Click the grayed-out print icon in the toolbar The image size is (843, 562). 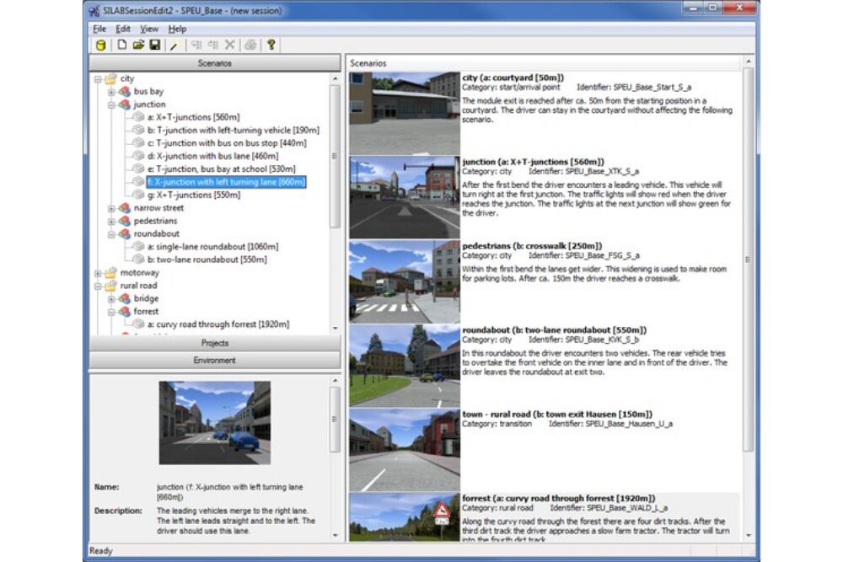tap(250, 45)
